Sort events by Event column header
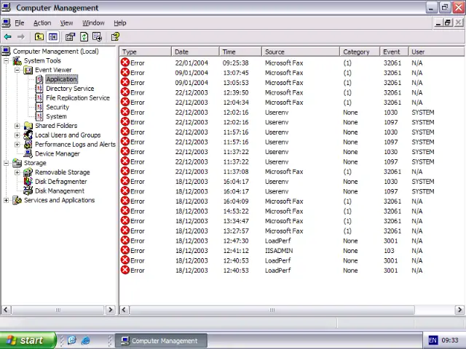Screen dimensions: 466x349 pos(394,52)
